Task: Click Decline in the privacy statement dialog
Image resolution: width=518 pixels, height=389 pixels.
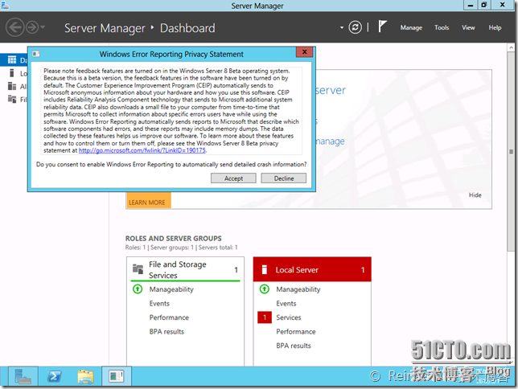Action: 283,178
